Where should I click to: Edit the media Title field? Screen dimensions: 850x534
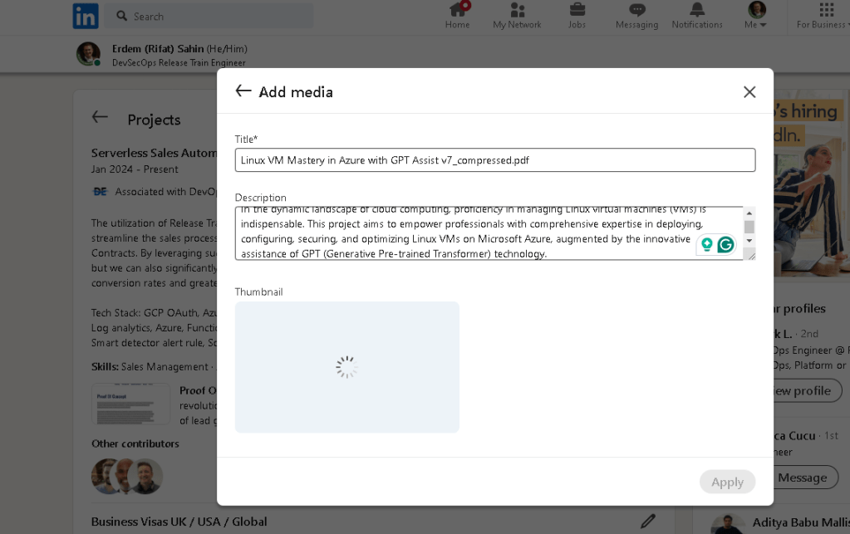click(x=495, y=160)
